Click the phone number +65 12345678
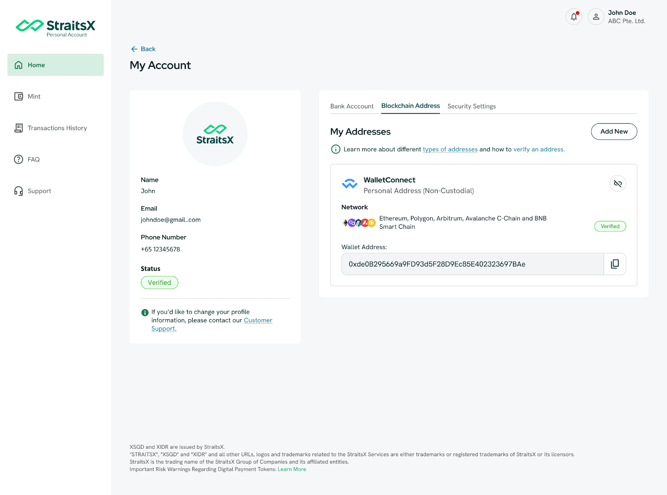This screenshot has height=495, width=667. pos(160,249)
